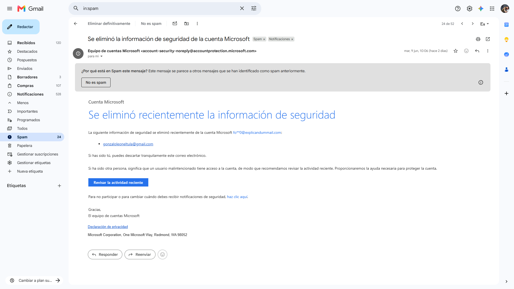Screen dimensions: 514x289
Task: Open the Google account avatar
Action: point(505,9)
